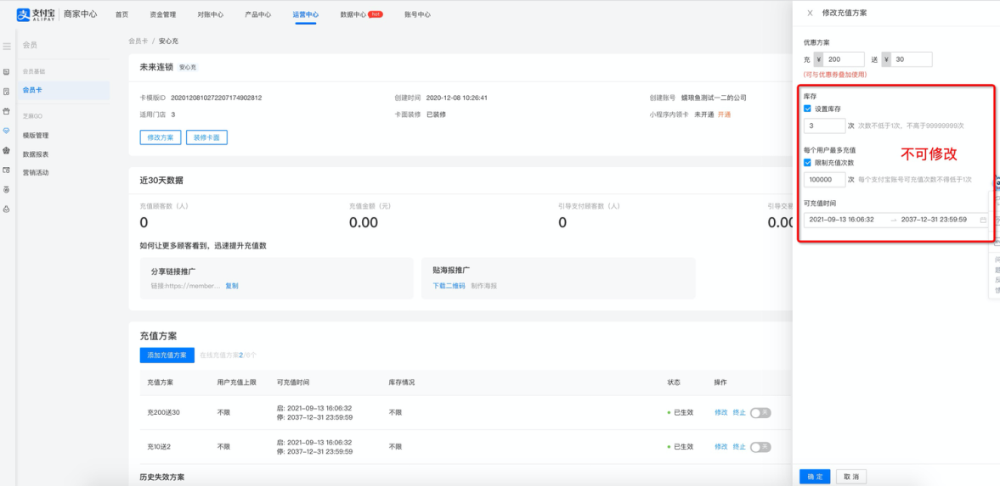Open the gift-box sidebar icon
The image size is (1000, 486).
tap(7, 111)
